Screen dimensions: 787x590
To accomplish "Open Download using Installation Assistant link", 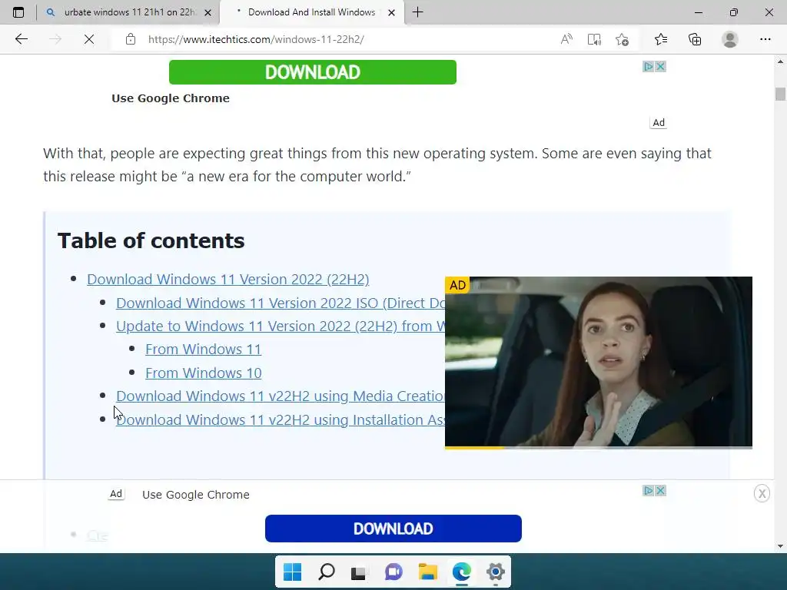I will tap(281, 419).
